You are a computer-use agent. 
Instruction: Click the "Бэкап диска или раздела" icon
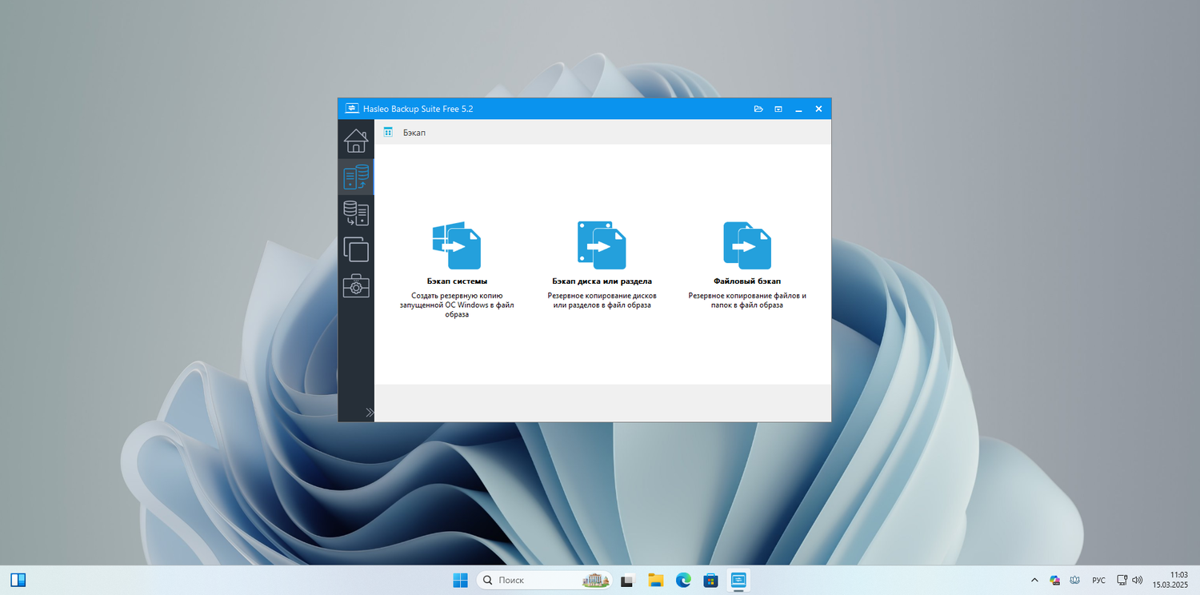[602, 246]
